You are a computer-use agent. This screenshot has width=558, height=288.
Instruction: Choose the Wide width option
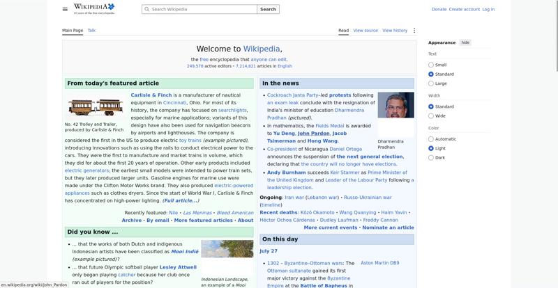tap(431, 115)
